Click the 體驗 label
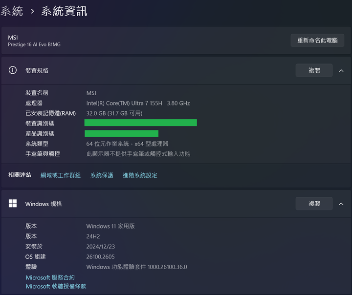This screenshot has height=295, width=352. pos(31,267)
